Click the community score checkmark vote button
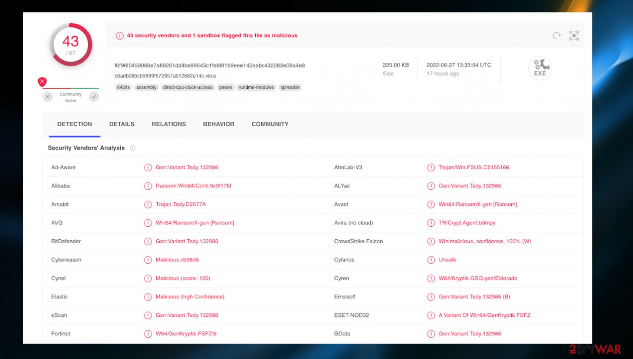This screenshot has height=359, width=633. click(94, 97)
